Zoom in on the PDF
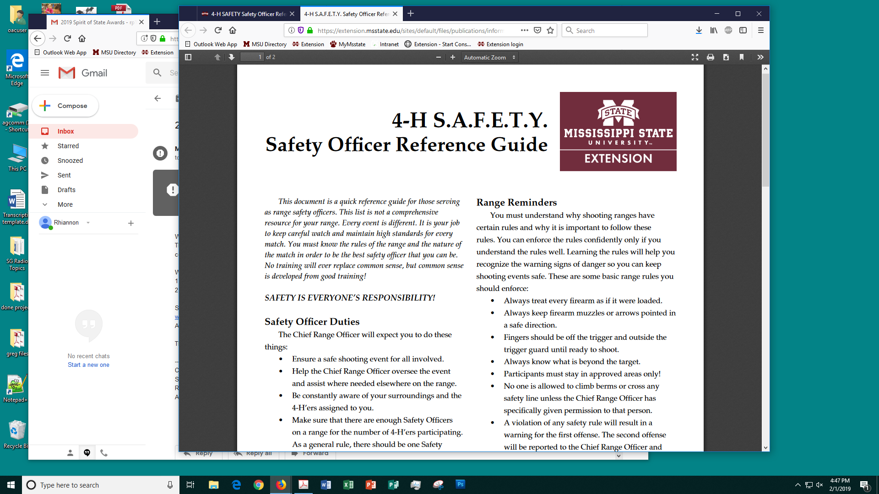 coord(453,57)
